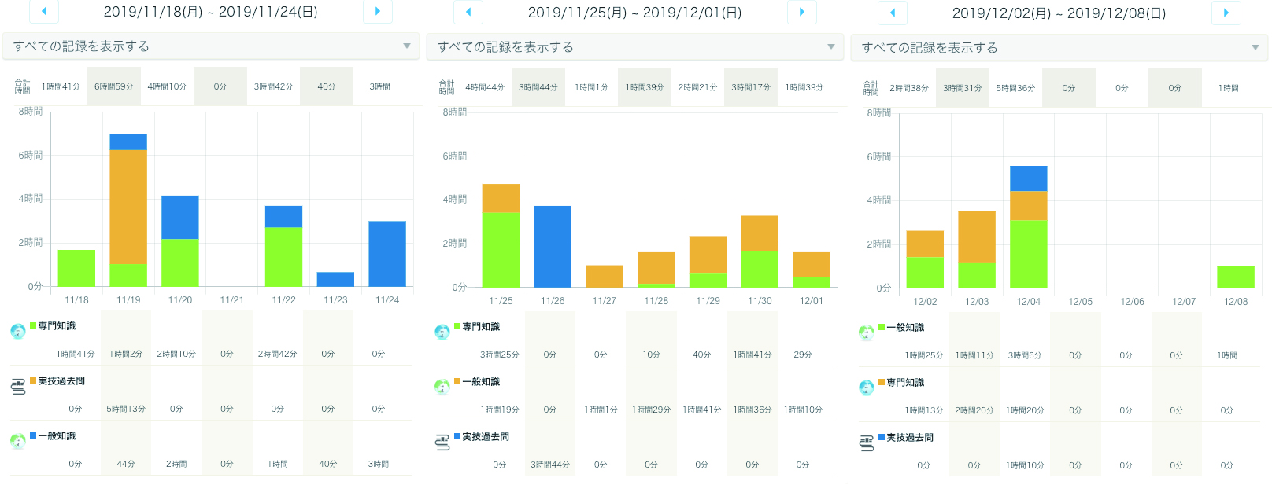Click the 3時間6分 value in 一般知識 row
1272x485 pixels.
[x=1025, y=355]
